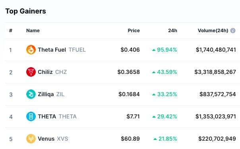Click Chiliz 24h volume $3,318,858,267
Screen dimensions: 240x149
215,72
